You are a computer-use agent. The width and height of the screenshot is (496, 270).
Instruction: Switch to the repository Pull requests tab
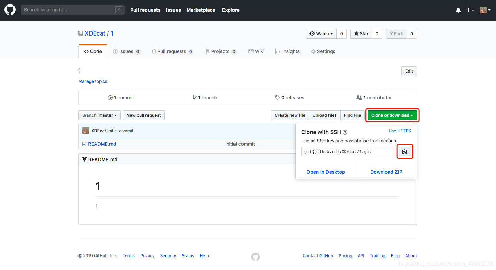tap(172, 51)
